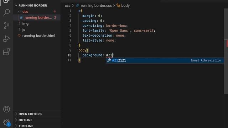Open the Run and Debug view
Image resolution: width=228 pixels, height=128 pixels.
(6, 39)
